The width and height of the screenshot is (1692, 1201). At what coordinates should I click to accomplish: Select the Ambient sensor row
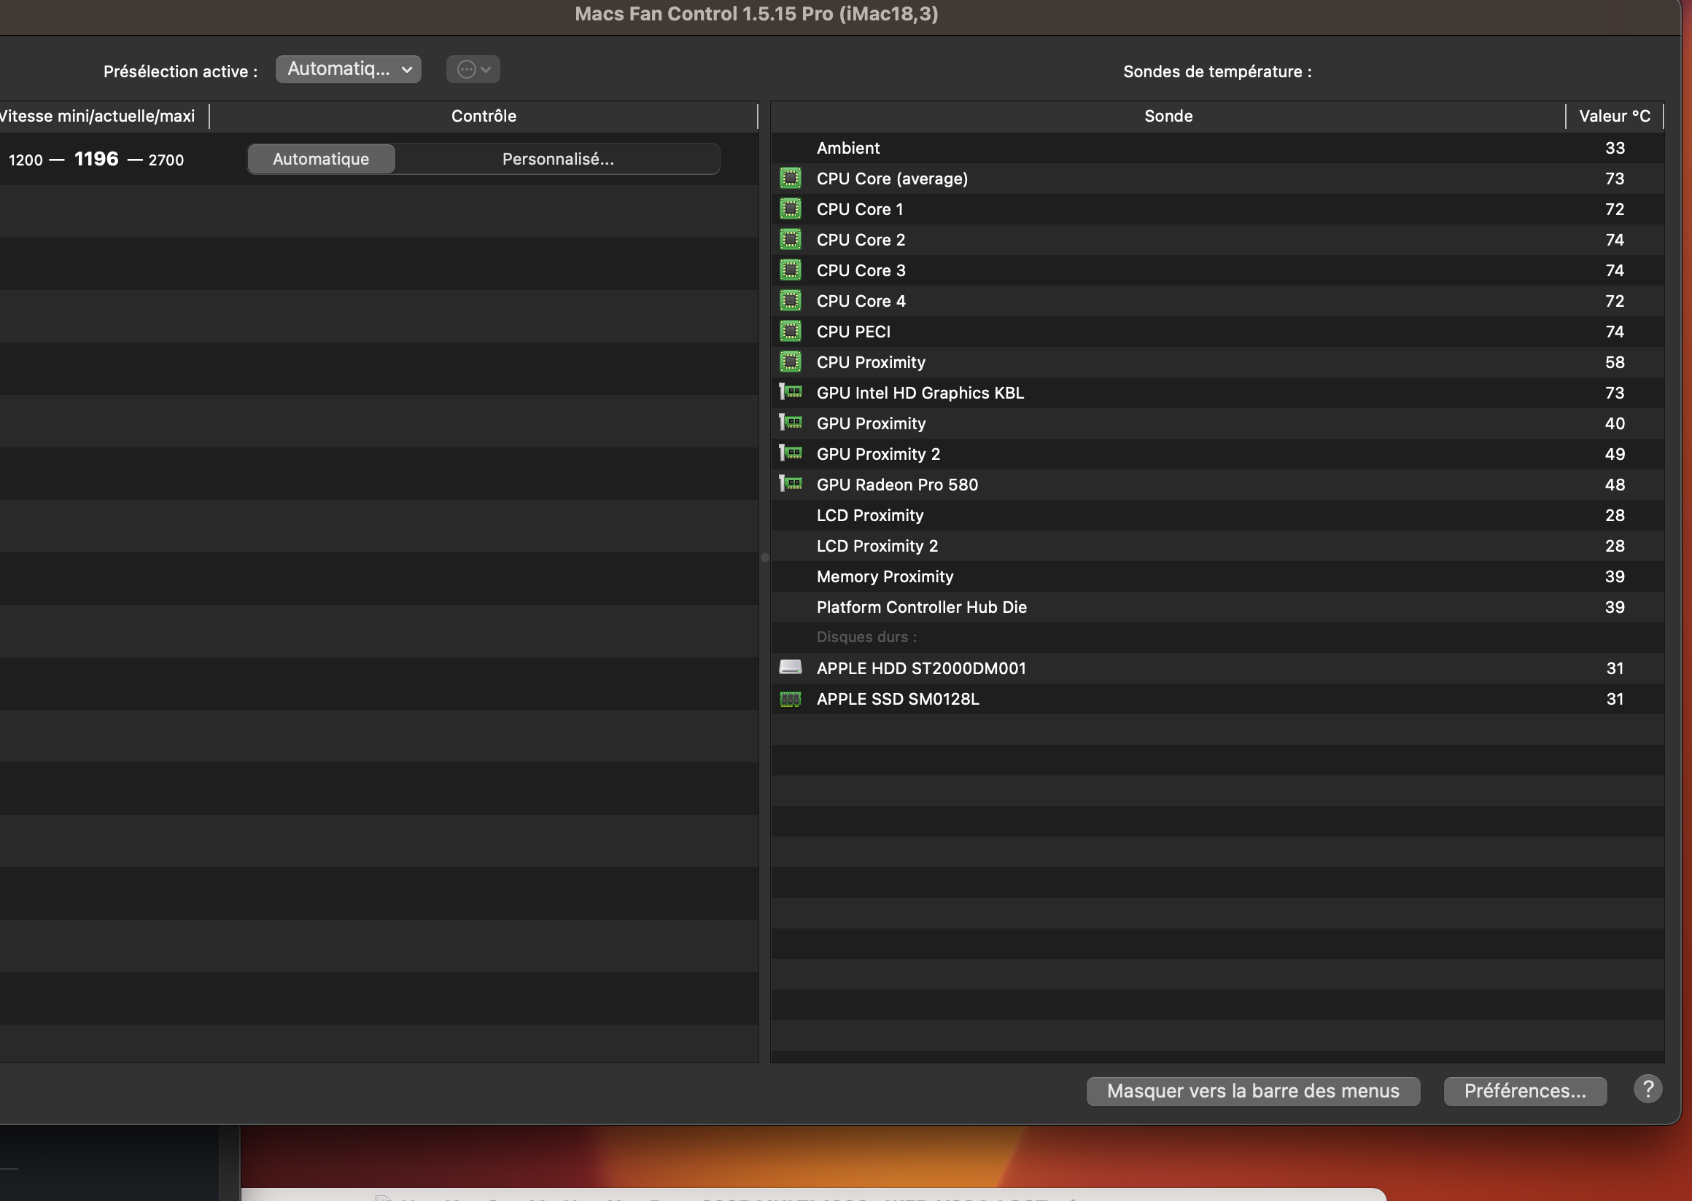(847, 148)
